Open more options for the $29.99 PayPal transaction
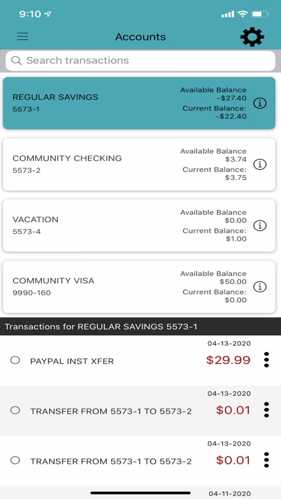This screenshot has width=281, height=499. pyautogui.click(x=266, y=360)
